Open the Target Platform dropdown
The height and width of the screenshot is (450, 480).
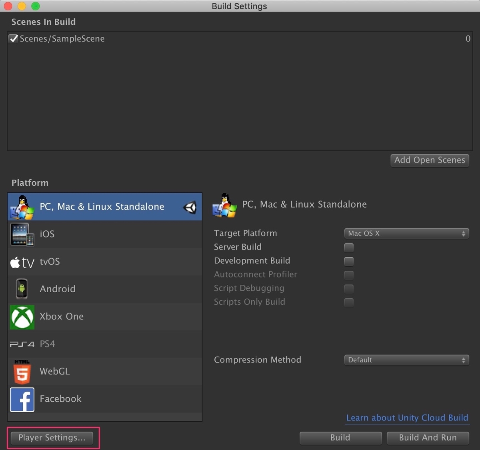tap(406, 233)
